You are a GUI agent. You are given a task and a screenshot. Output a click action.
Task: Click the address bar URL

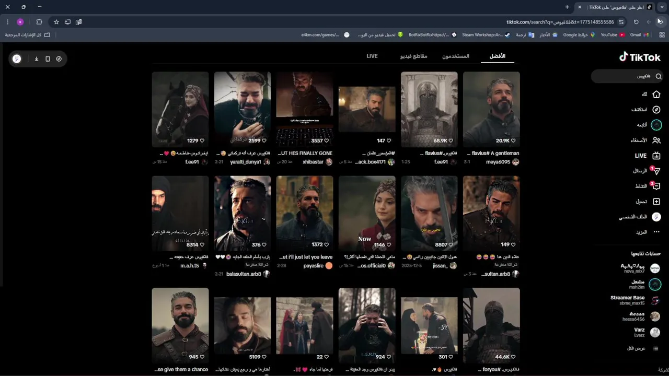[560, 22]
